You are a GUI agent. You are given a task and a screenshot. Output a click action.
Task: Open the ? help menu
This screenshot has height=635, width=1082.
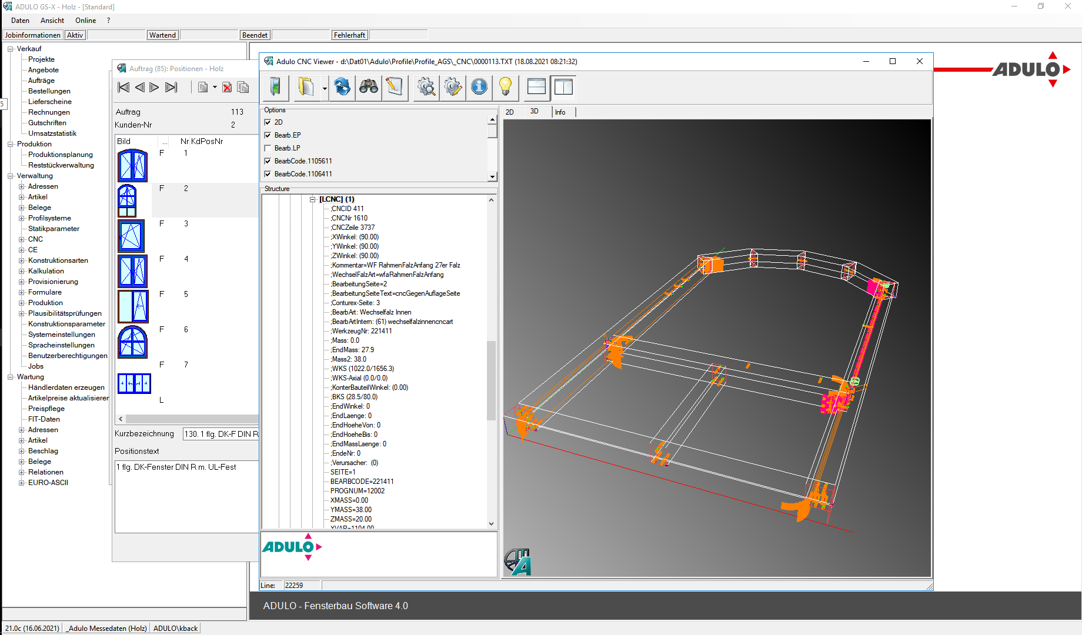pos(109,21)
